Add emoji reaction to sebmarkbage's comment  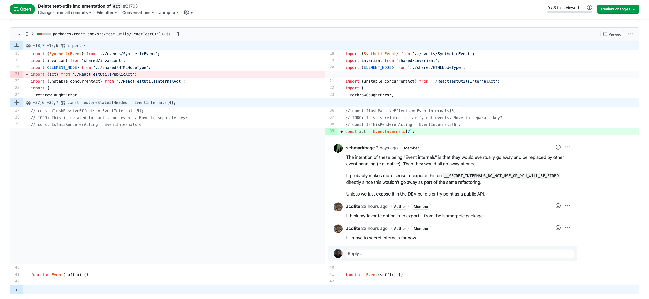[x=558, y=147]
